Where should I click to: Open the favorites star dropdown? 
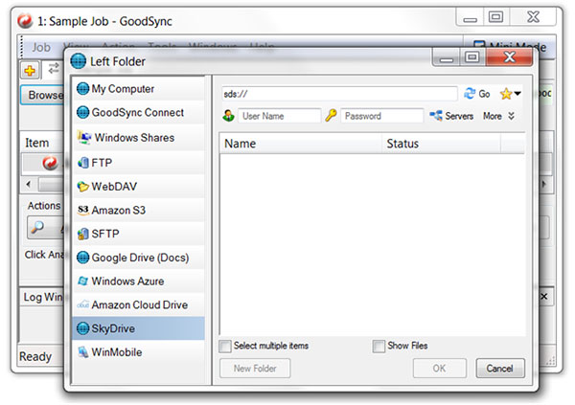point(510,94)
